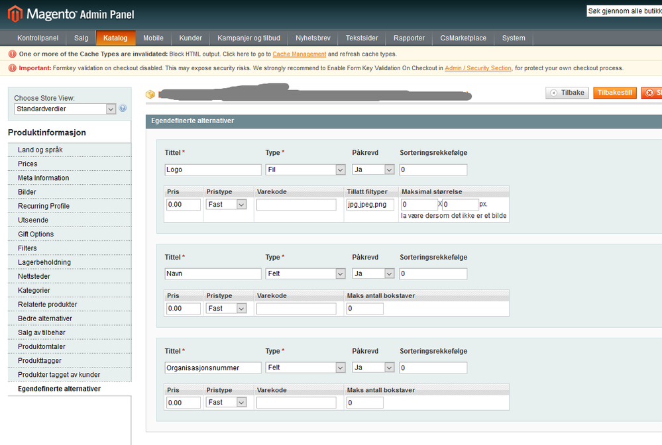
Task: Open the Katalog menu
Action: [x=115, y=38]
